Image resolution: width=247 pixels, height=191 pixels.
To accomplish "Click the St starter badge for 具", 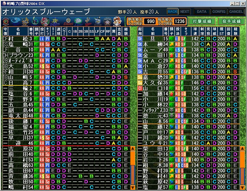I will pyautogui.click(x=140, y=39).
